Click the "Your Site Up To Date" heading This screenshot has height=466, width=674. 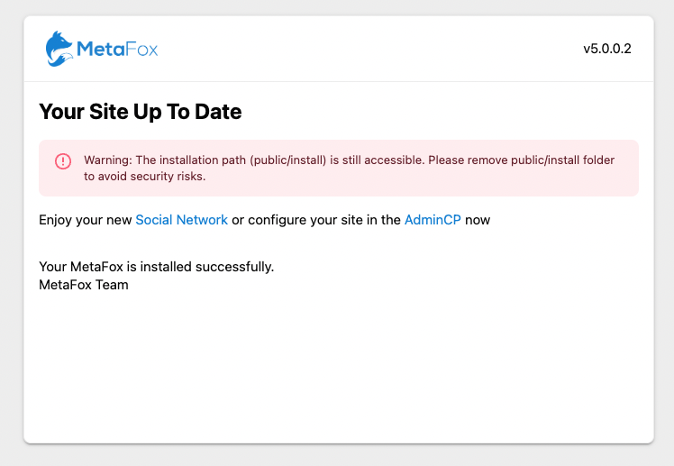coord(141,112)
